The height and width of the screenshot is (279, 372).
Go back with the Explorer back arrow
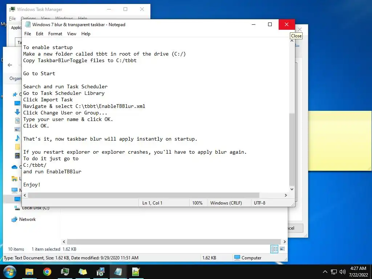pos(10,65)
